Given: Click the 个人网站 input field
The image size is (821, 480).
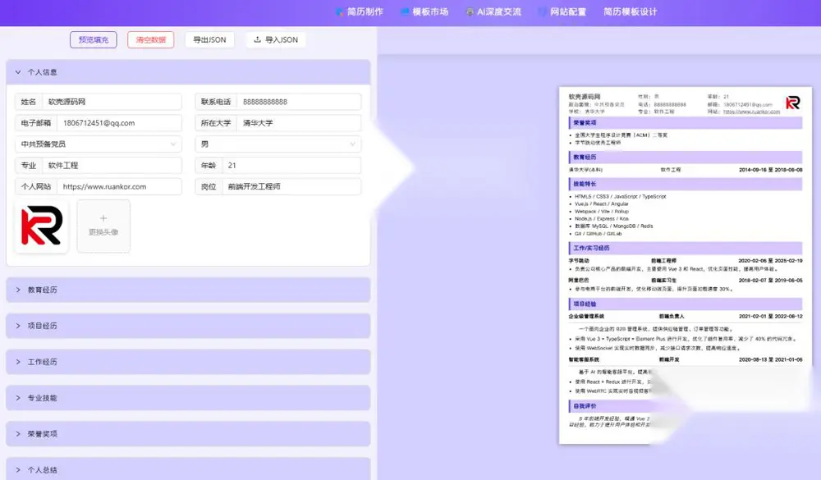Looking at the screenshot, I should 119,186.
